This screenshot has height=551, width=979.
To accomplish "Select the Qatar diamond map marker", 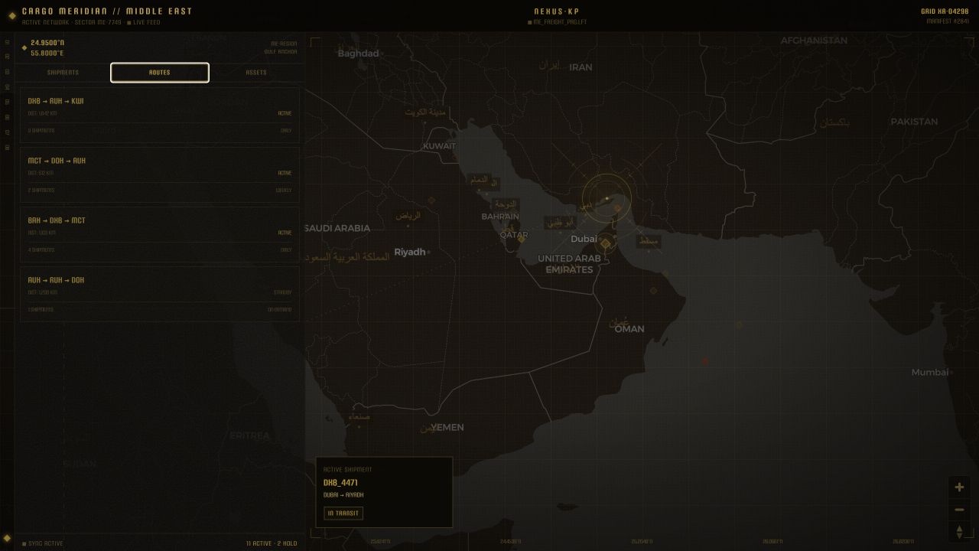I will tap(521, 239).
